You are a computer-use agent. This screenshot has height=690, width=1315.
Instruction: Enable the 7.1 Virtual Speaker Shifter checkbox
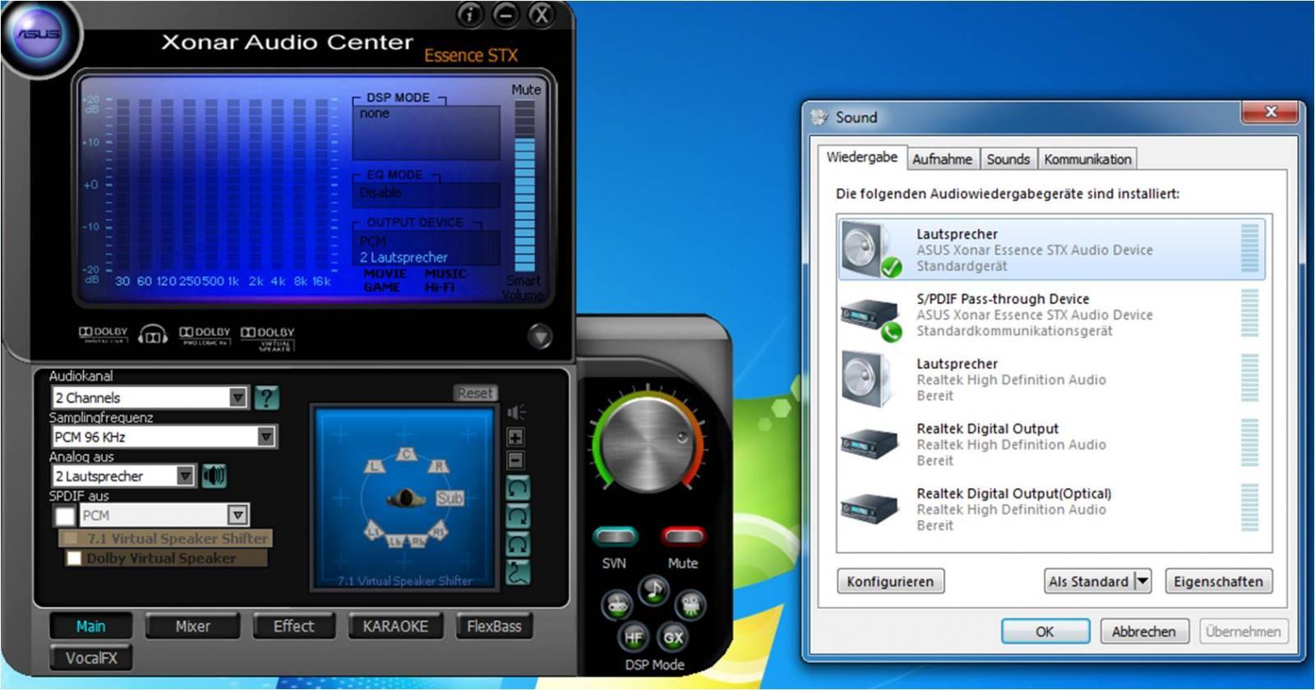click(x=72, y=538)
